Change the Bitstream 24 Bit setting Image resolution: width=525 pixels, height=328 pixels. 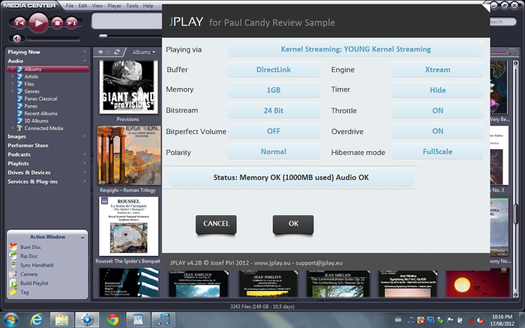click(x=274, y=111)
